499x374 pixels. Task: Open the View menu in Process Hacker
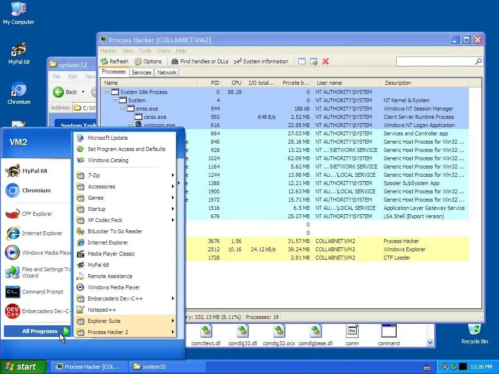pyautogui.click(x=128, y=51)
